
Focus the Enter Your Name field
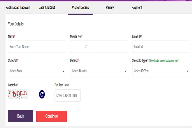click(37, 47)
